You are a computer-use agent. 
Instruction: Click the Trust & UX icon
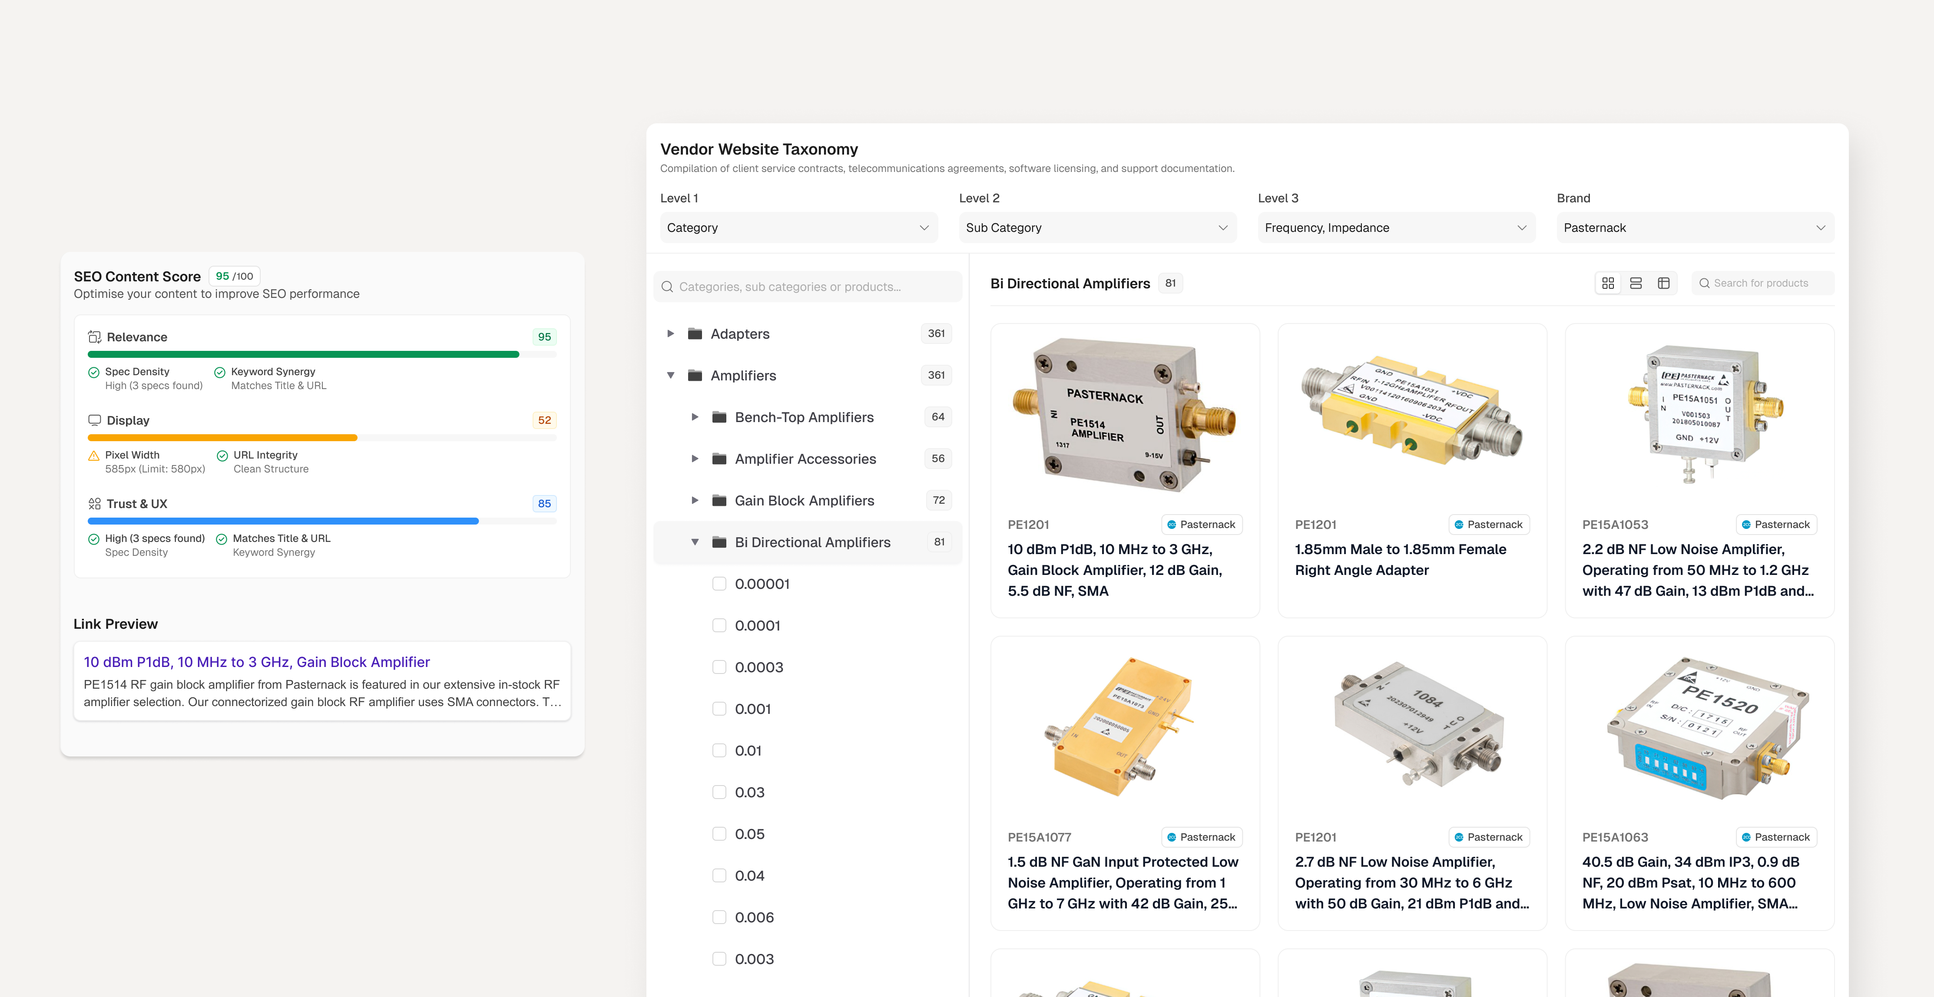(95, 503)
